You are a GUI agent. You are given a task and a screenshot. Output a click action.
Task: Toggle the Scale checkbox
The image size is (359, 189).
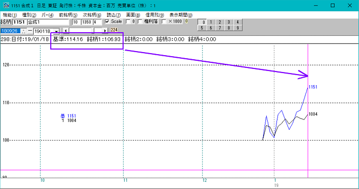[107, 22]
